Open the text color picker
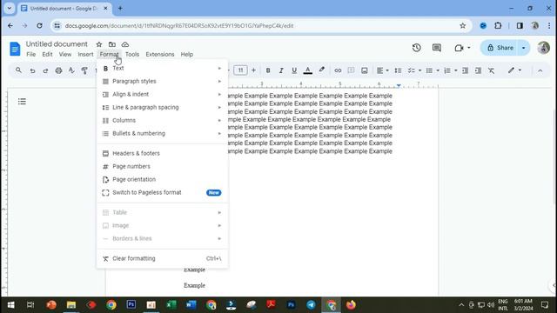The width and height of the screenshot is (557, 313). (x=308, y=70)
